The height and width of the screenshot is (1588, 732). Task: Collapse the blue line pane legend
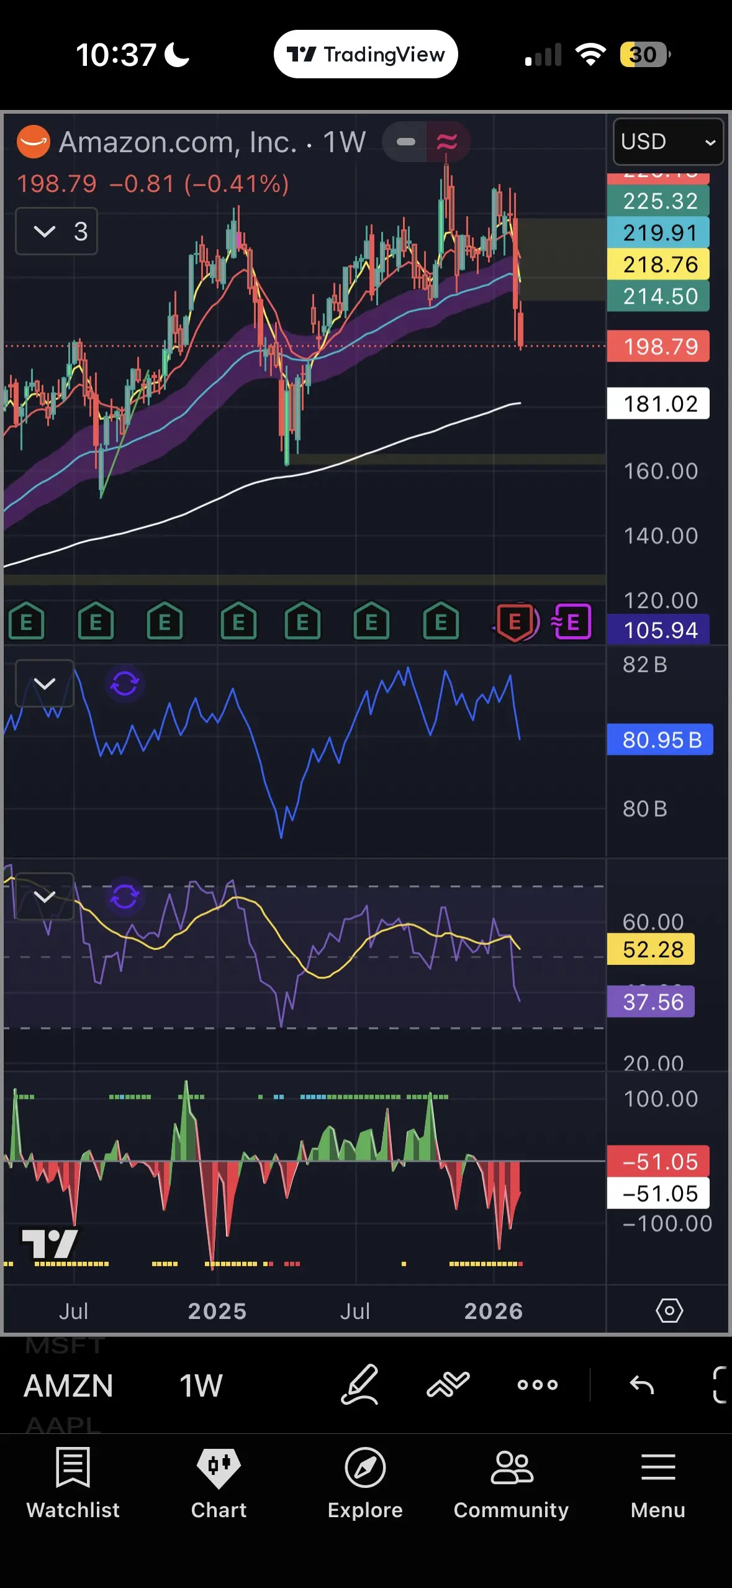pos(45,683)
